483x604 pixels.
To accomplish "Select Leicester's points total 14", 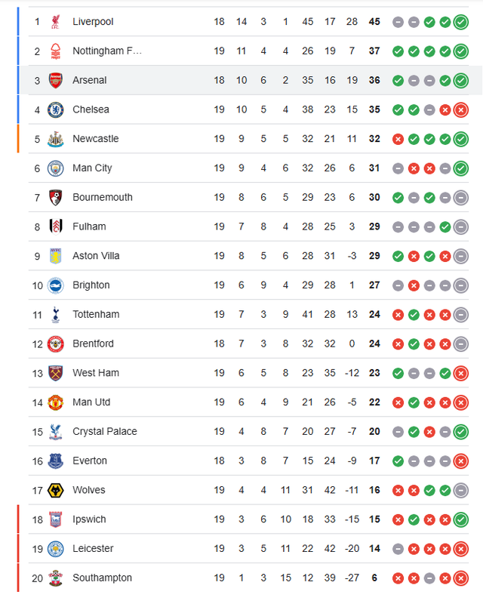I will (374, 549).
